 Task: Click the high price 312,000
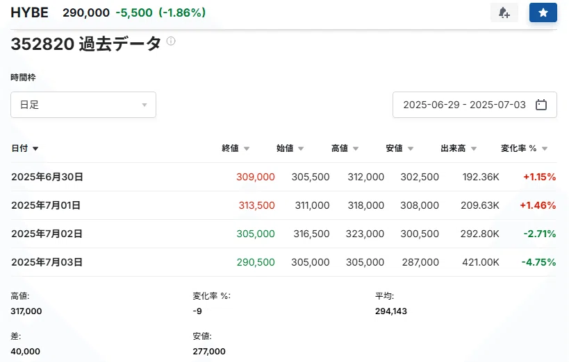click(365, 177)
